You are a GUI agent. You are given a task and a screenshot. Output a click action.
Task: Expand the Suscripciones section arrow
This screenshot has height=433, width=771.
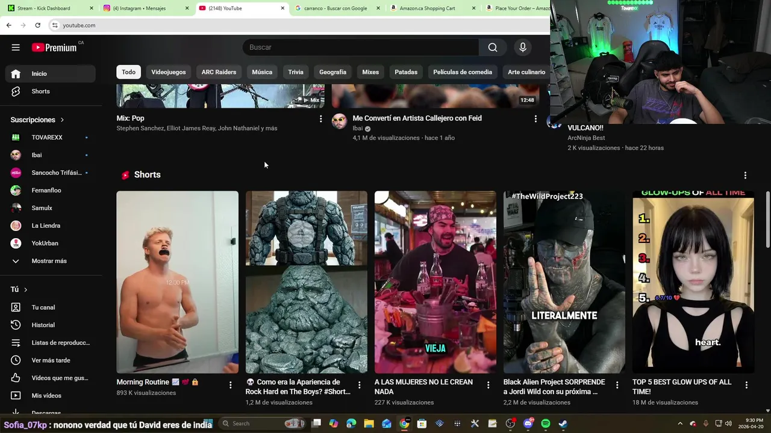pos(62,120)
